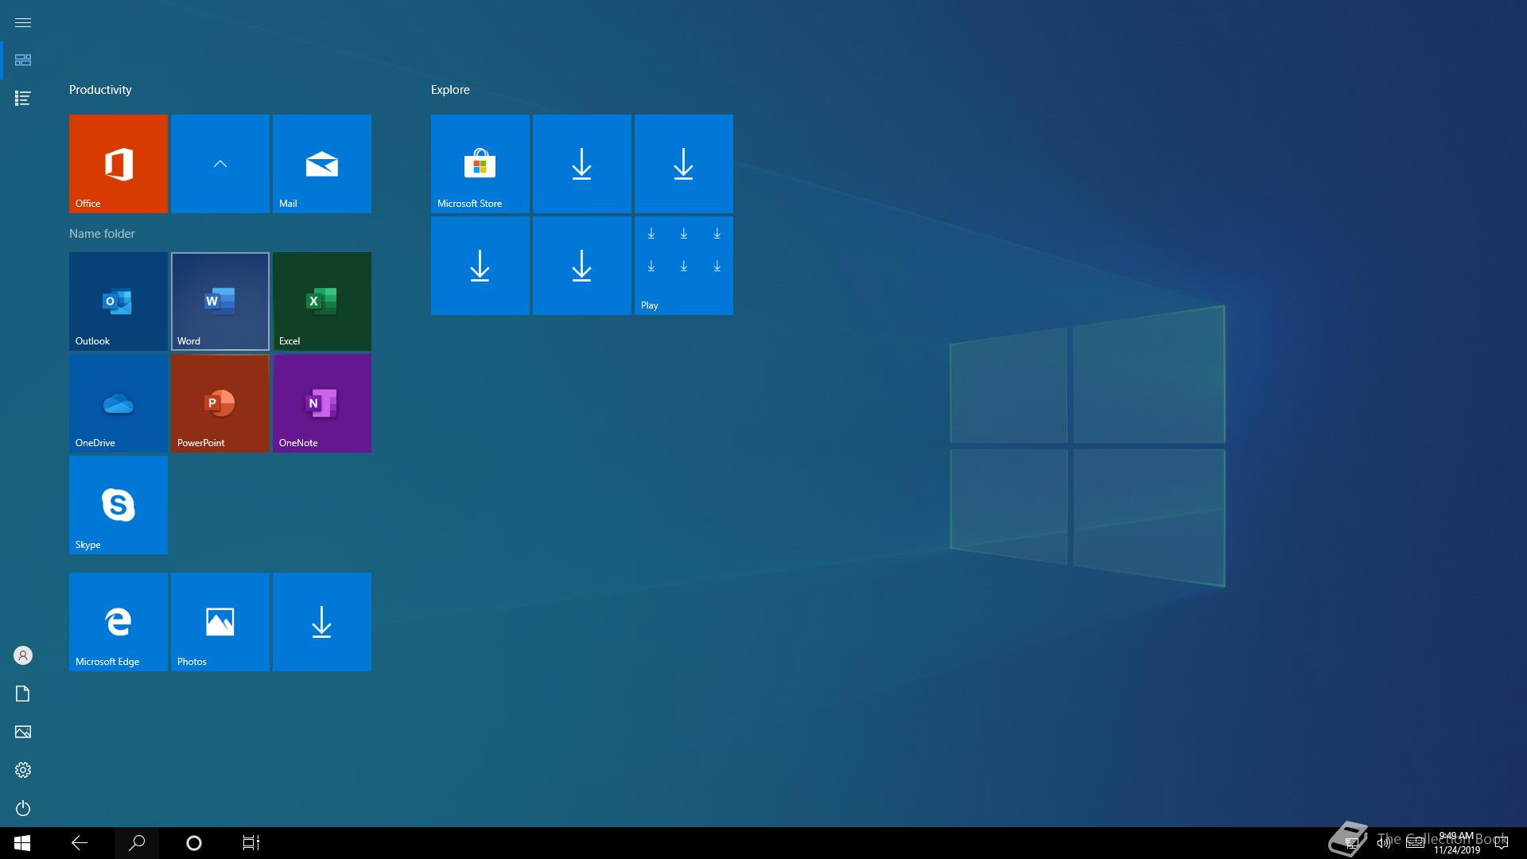Open the user account menu
1527x859 pixels.
click(x=23, y=655)
